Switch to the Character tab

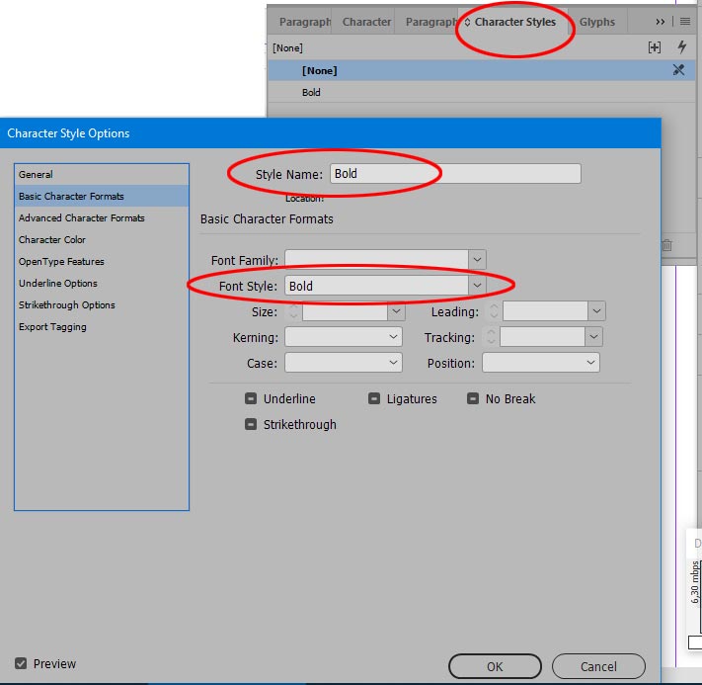(366, 22)
